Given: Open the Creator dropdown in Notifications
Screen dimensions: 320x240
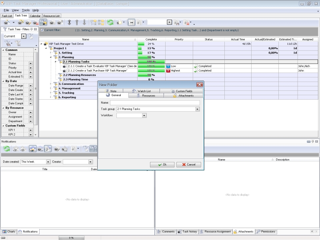Looking at the screenshot, I should click(90, 162).
